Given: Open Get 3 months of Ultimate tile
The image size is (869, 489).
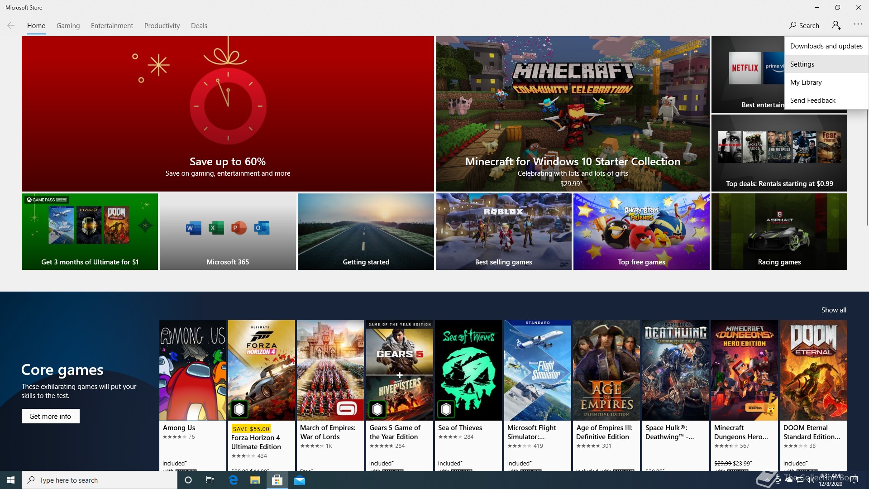Looking at the screenshot, I should 90,231.
